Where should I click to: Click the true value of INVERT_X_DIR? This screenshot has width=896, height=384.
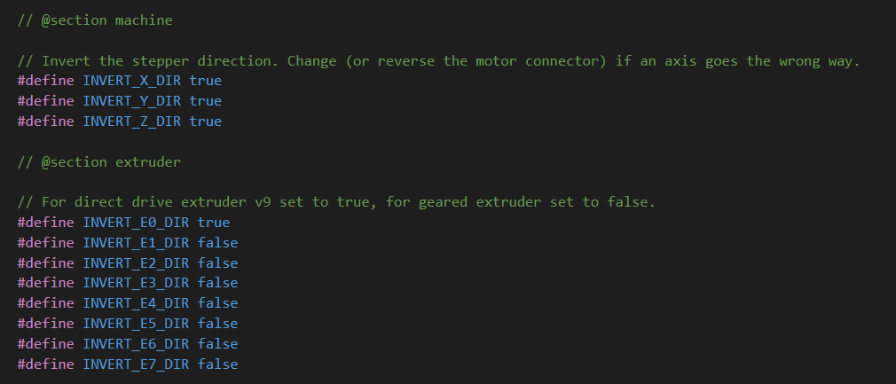point(206,81)
